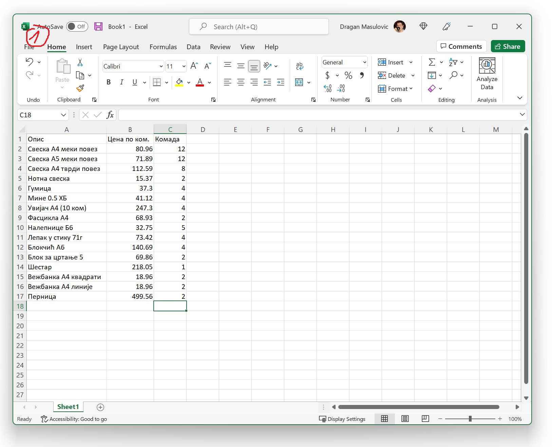Switch to the Formulas tab
Screen dimensions: 552x447
163,47
